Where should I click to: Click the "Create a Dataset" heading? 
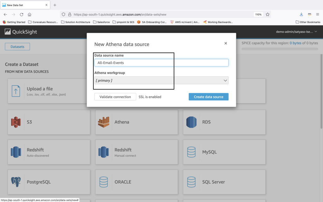tap(22, 64)
